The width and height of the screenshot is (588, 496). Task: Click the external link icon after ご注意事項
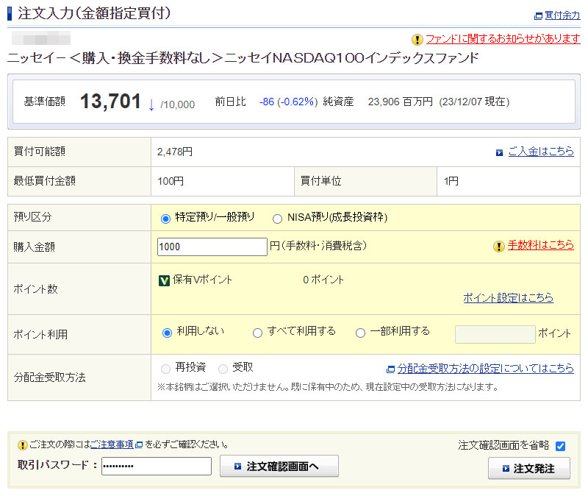click(x=139, y=444)
